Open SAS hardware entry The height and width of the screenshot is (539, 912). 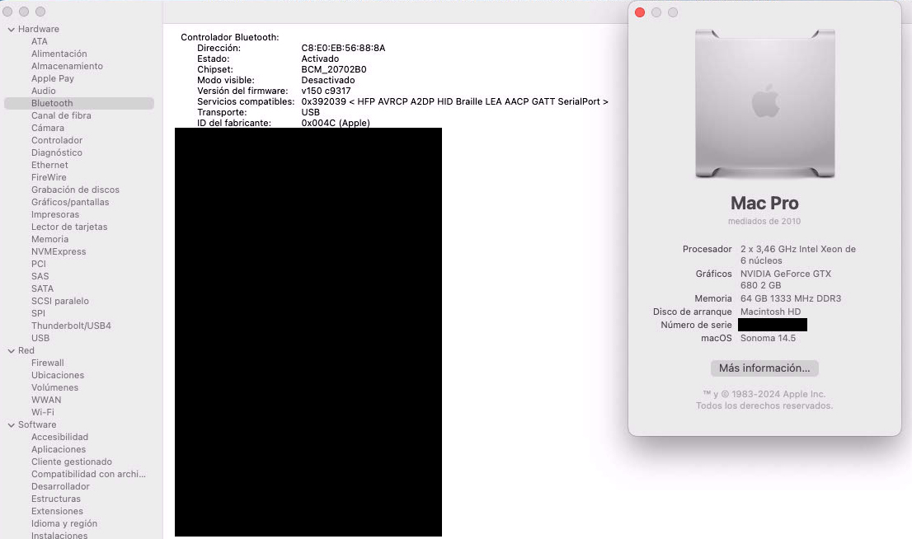tap(40, 276)
